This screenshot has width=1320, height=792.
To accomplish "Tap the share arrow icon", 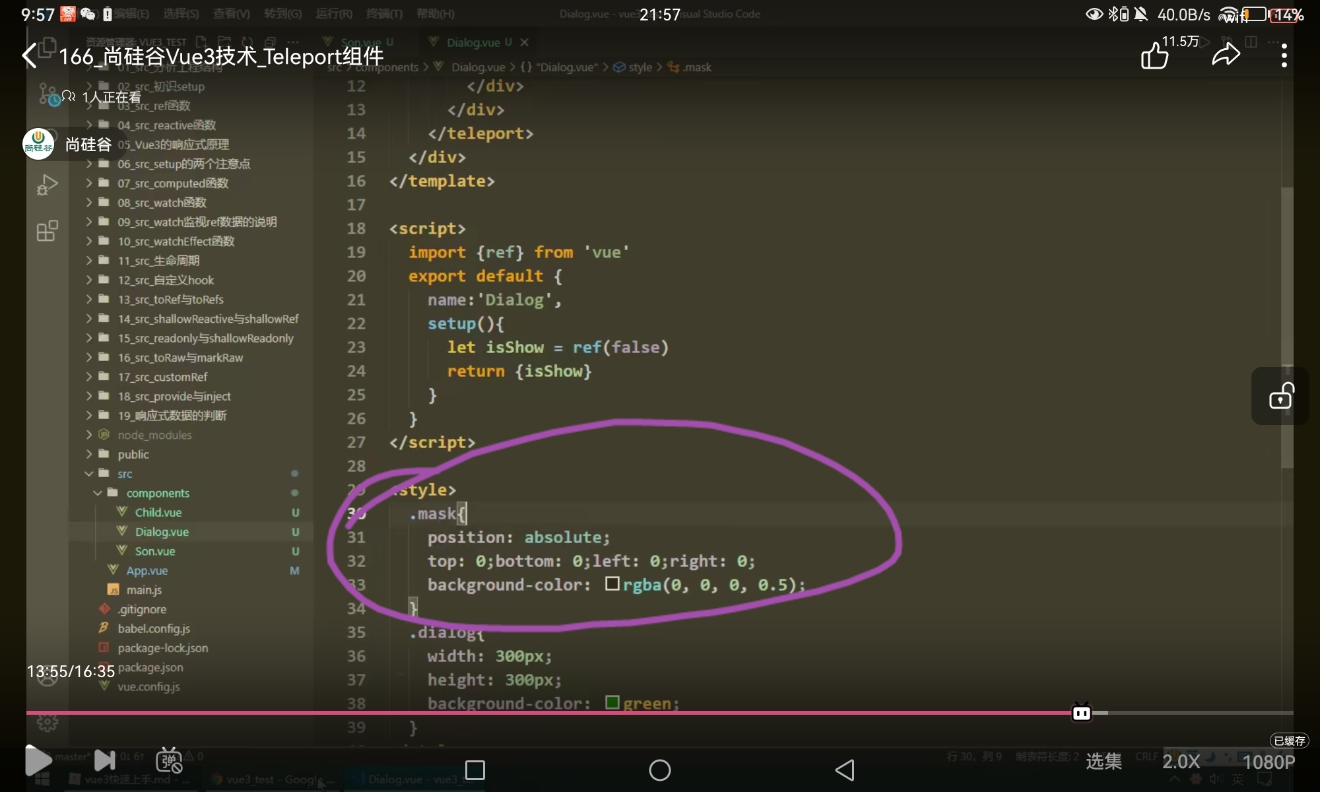I will 1226,55.
